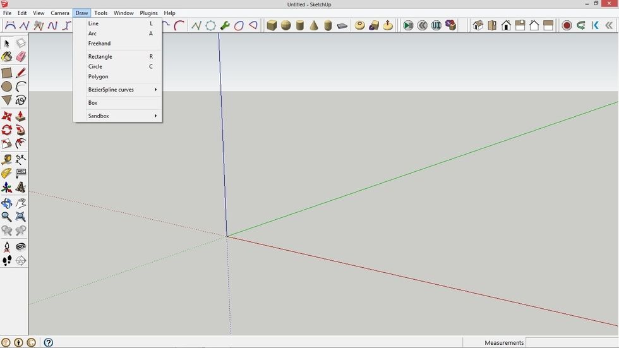
Task: Choose the Push/Pull tool
Action: 20,116
